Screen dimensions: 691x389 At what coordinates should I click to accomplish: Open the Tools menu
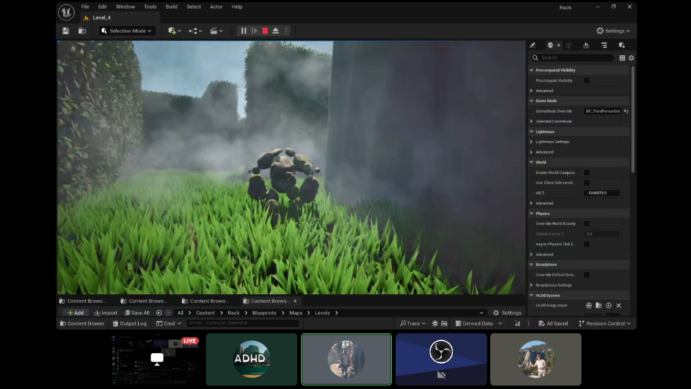point(150,7)
